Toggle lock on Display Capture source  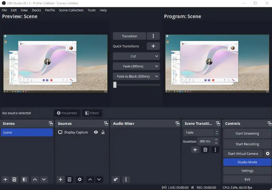[103, 132]
